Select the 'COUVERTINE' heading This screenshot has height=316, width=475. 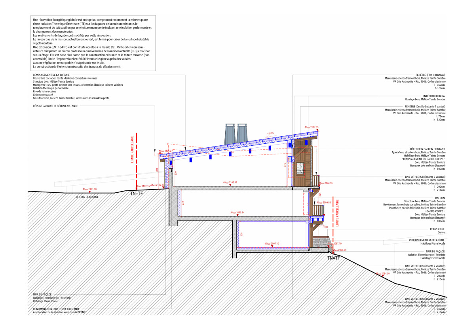point(437,229)
